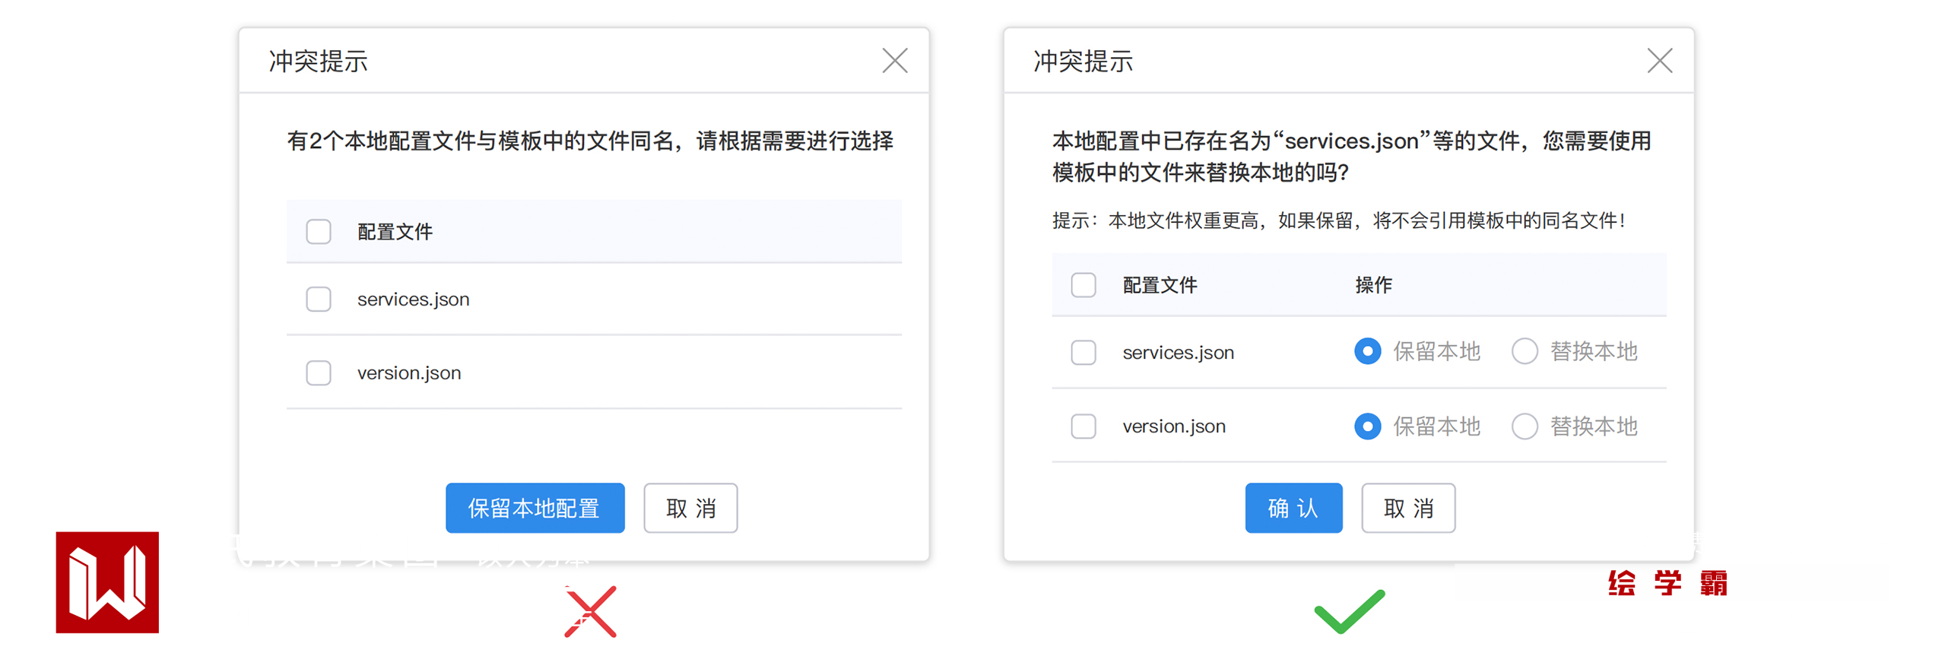Select 保留本地 for version.json

coord(1366,426)
